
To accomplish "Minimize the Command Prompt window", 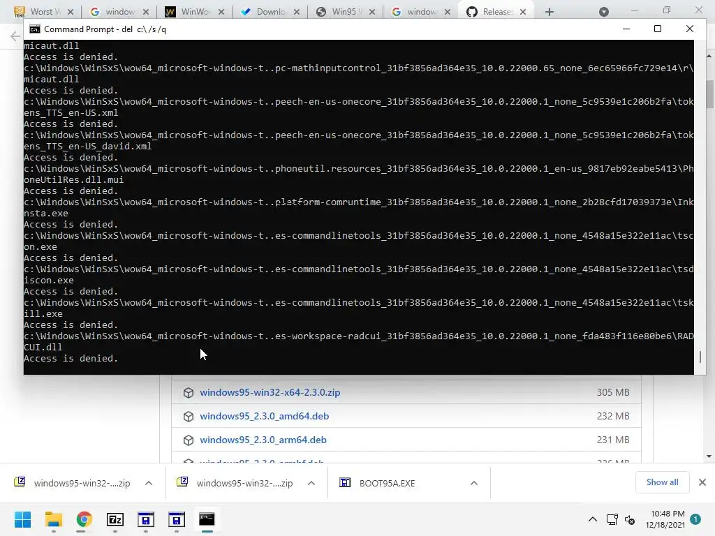I will [x=626, y=29].
